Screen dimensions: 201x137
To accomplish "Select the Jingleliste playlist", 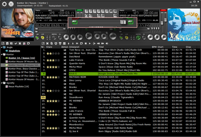I will (x=14, y=51).
